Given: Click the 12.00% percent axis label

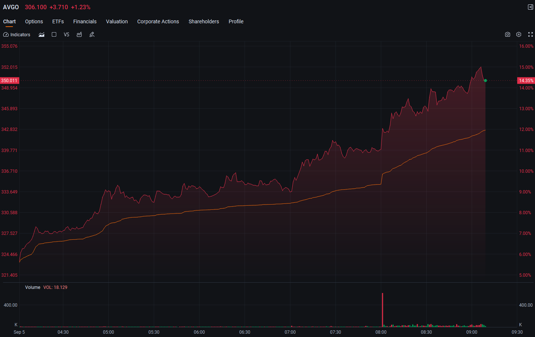Looking at the screenshot, I should point(526,129).
